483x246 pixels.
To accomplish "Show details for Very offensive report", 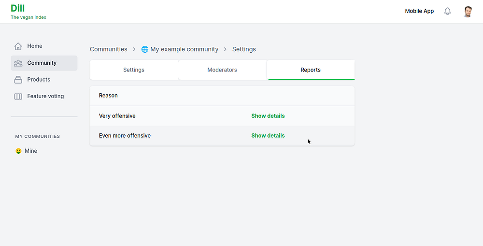I will (268, 116).
